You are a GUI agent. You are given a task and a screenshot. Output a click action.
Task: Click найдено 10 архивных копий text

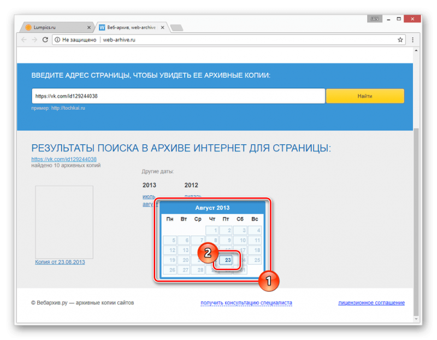[x=66, y=166]
